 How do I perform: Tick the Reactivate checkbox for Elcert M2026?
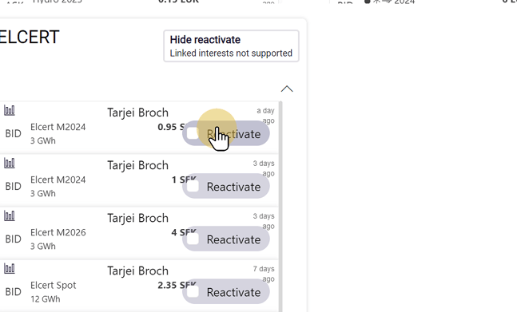(x=193, y=239)
